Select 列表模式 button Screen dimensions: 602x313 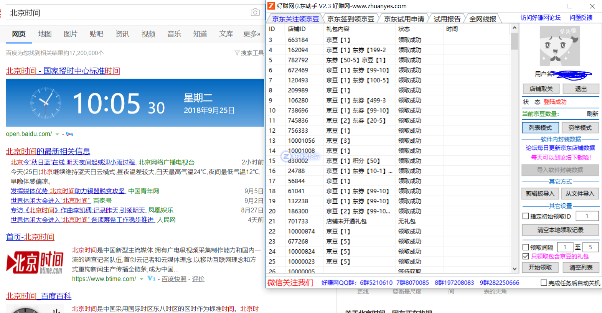(x=540, y=128)
